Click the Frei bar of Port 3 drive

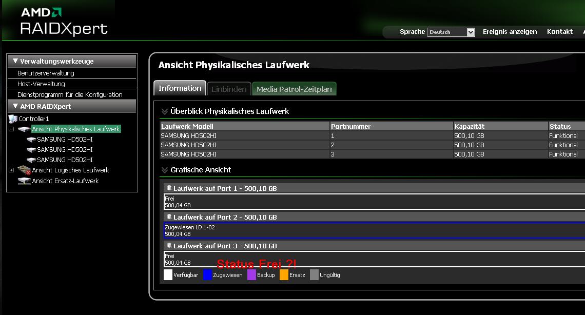(374, 259)
